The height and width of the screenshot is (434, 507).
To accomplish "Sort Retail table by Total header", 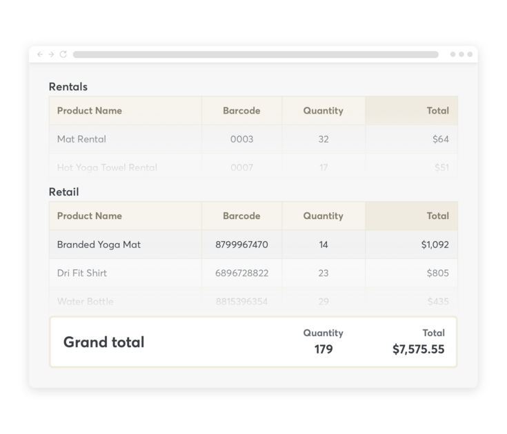I will point(437,216).
